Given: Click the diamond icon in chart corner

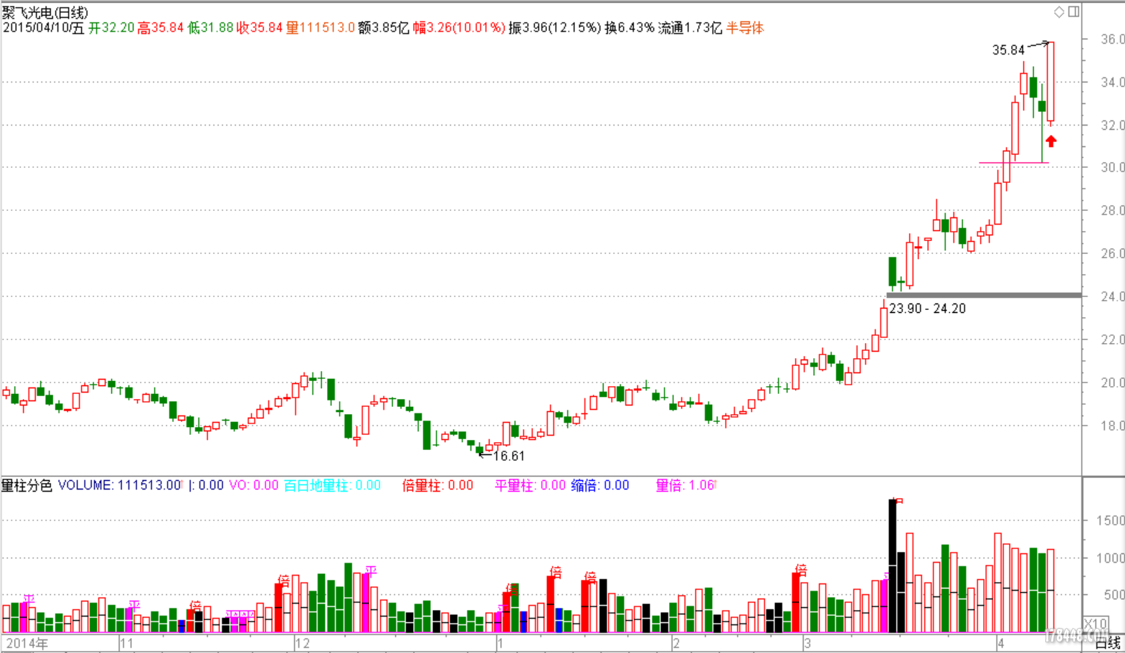Looking at the screenshot, I should [x=1059, y=11].
